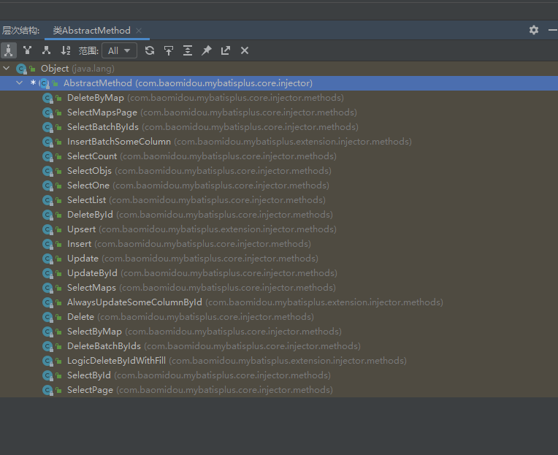Collapse the AbstractMethod tree node
The height and width of the screenshot is (455, 558).
[20, 83]
